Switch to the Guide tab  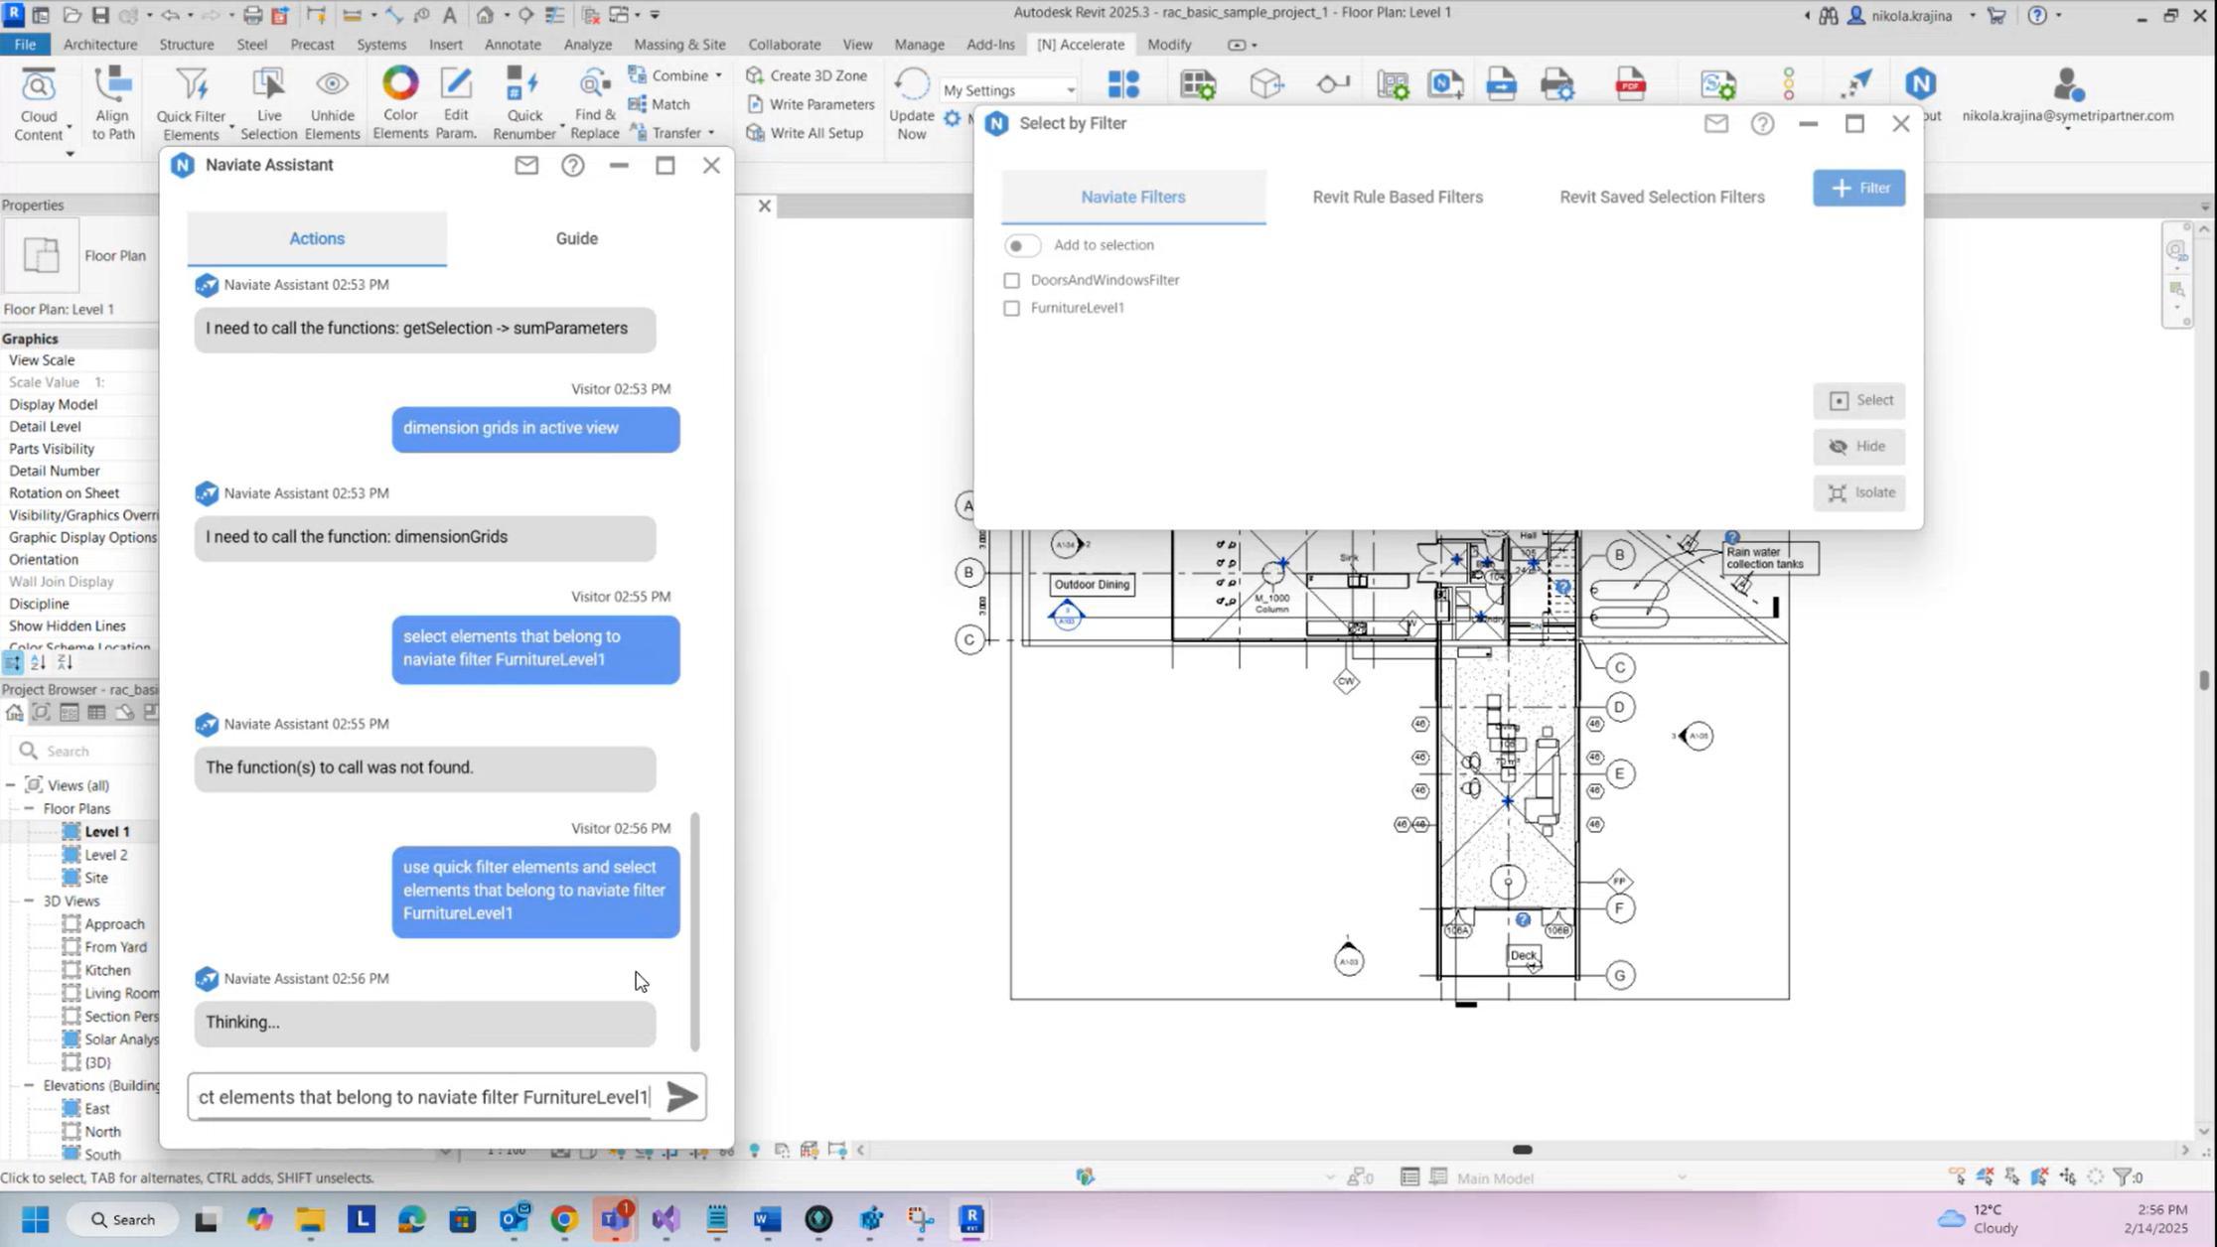(x=576, y=238)
